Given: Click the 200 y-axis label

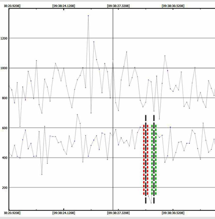Looking at the screenshot, I should [x=5, y=188].
